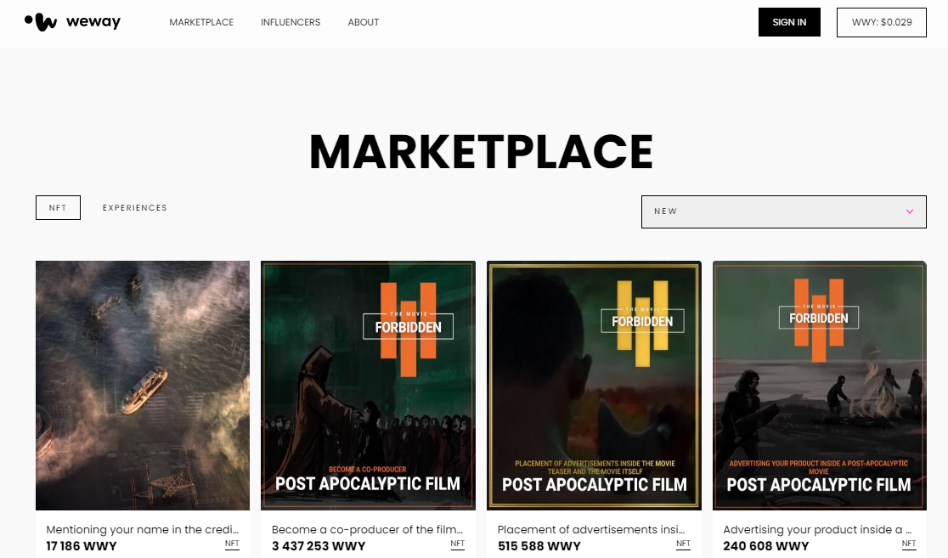Open the yellow Forbidden advertisement placement poster
Viewport: 948px width, 558px height.
coord(594,386)
